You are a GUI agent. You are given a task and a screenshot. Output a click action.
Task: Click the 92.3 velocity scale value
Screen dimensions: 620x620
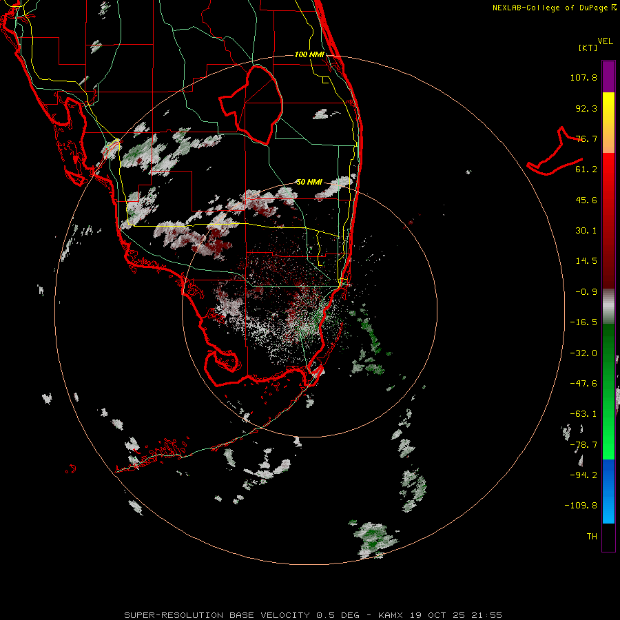586,108
